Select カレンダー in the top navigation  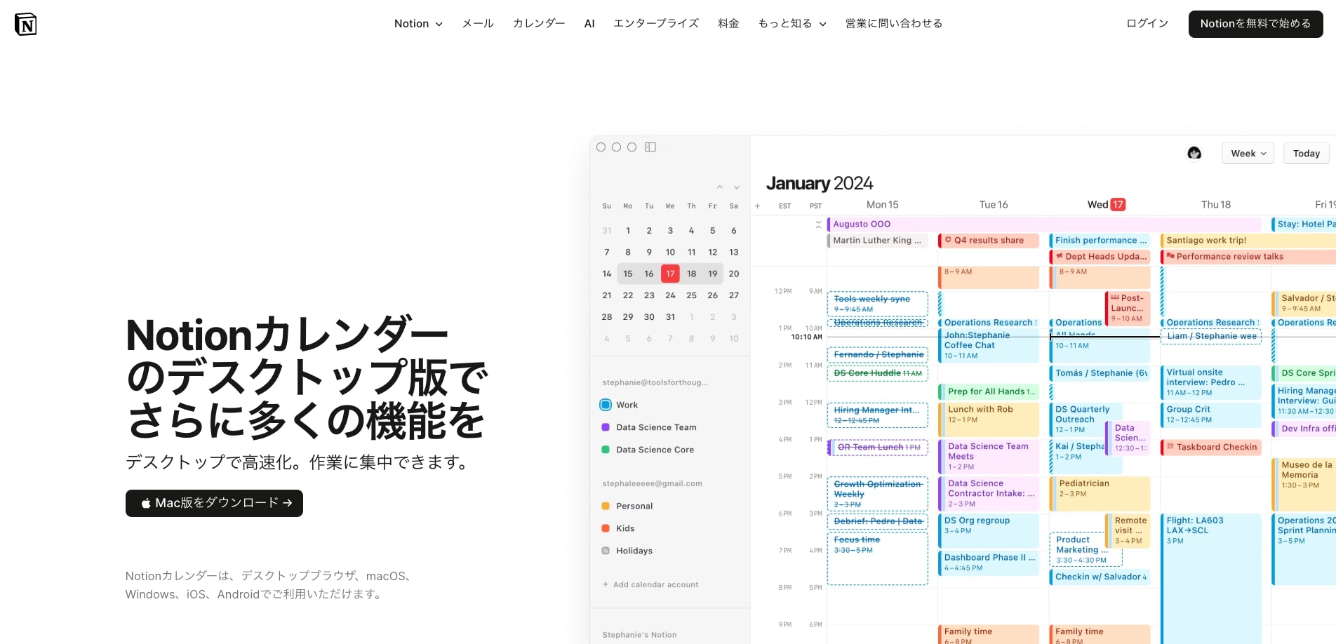tap(538, 23)
